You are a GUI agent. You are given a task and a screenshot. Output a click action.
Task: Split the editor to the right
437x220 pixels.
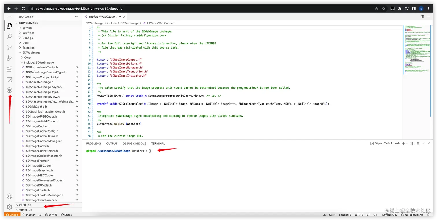point(422,17)
